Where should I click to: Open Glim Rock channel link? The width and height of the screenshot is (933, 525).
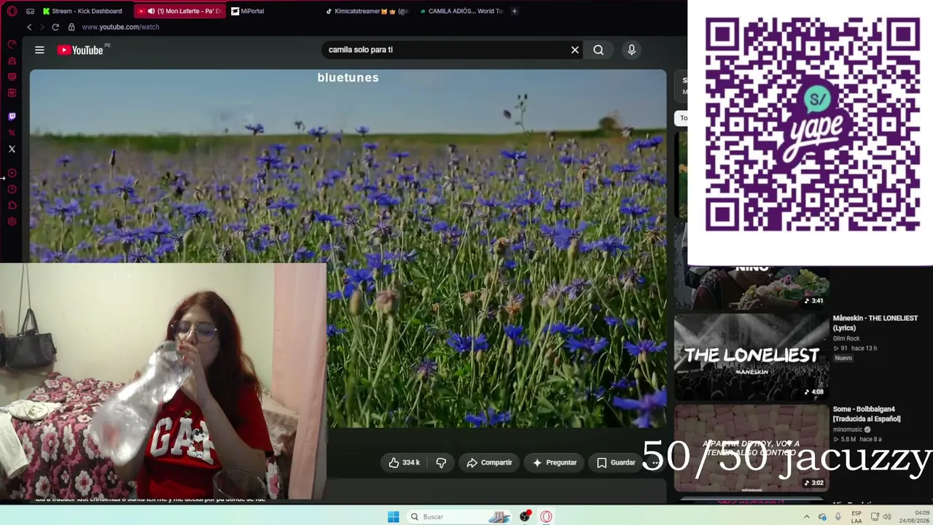pos(846,338)
